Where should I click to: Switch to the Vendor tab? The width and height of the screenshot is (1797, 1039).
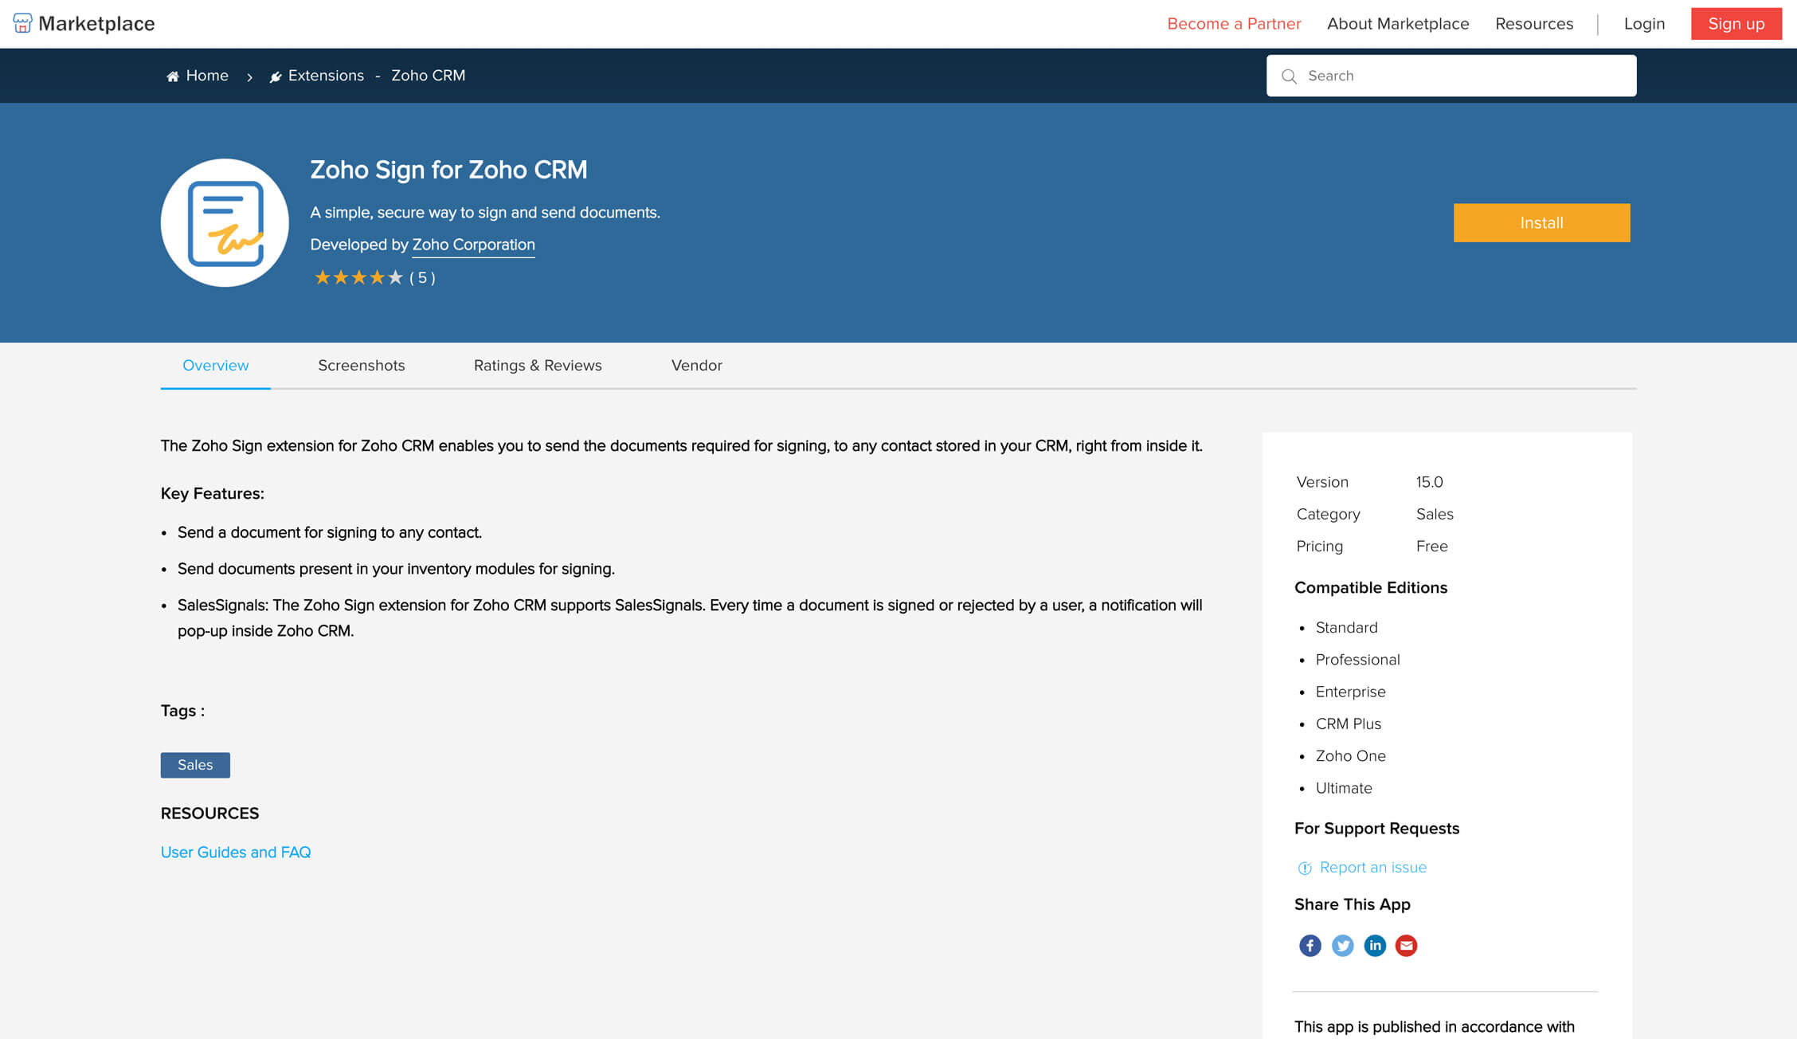[696, 365]
